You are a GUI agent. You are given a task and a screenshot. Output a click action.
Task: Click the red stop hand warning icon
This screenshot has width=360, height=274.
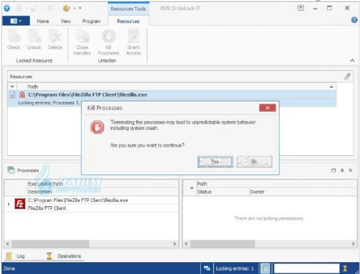[97, 127]
